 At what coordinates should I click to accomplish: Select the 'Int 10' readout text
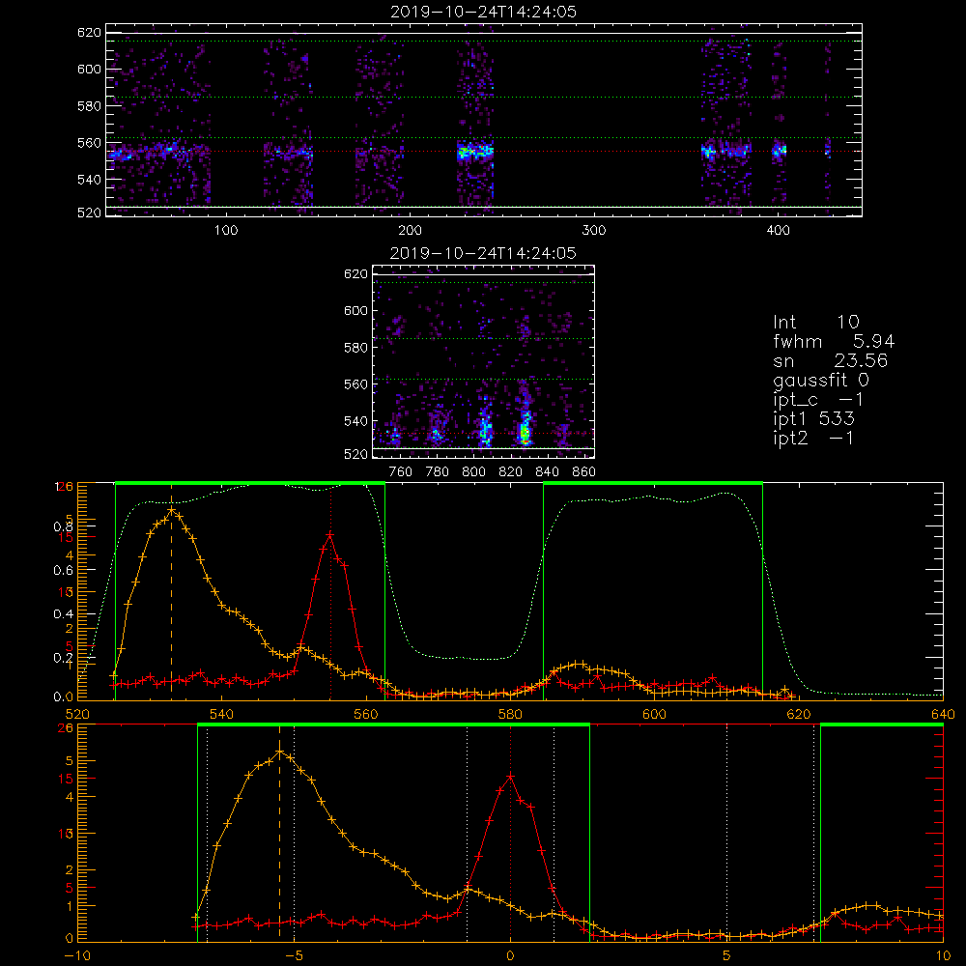pos(815,322)
